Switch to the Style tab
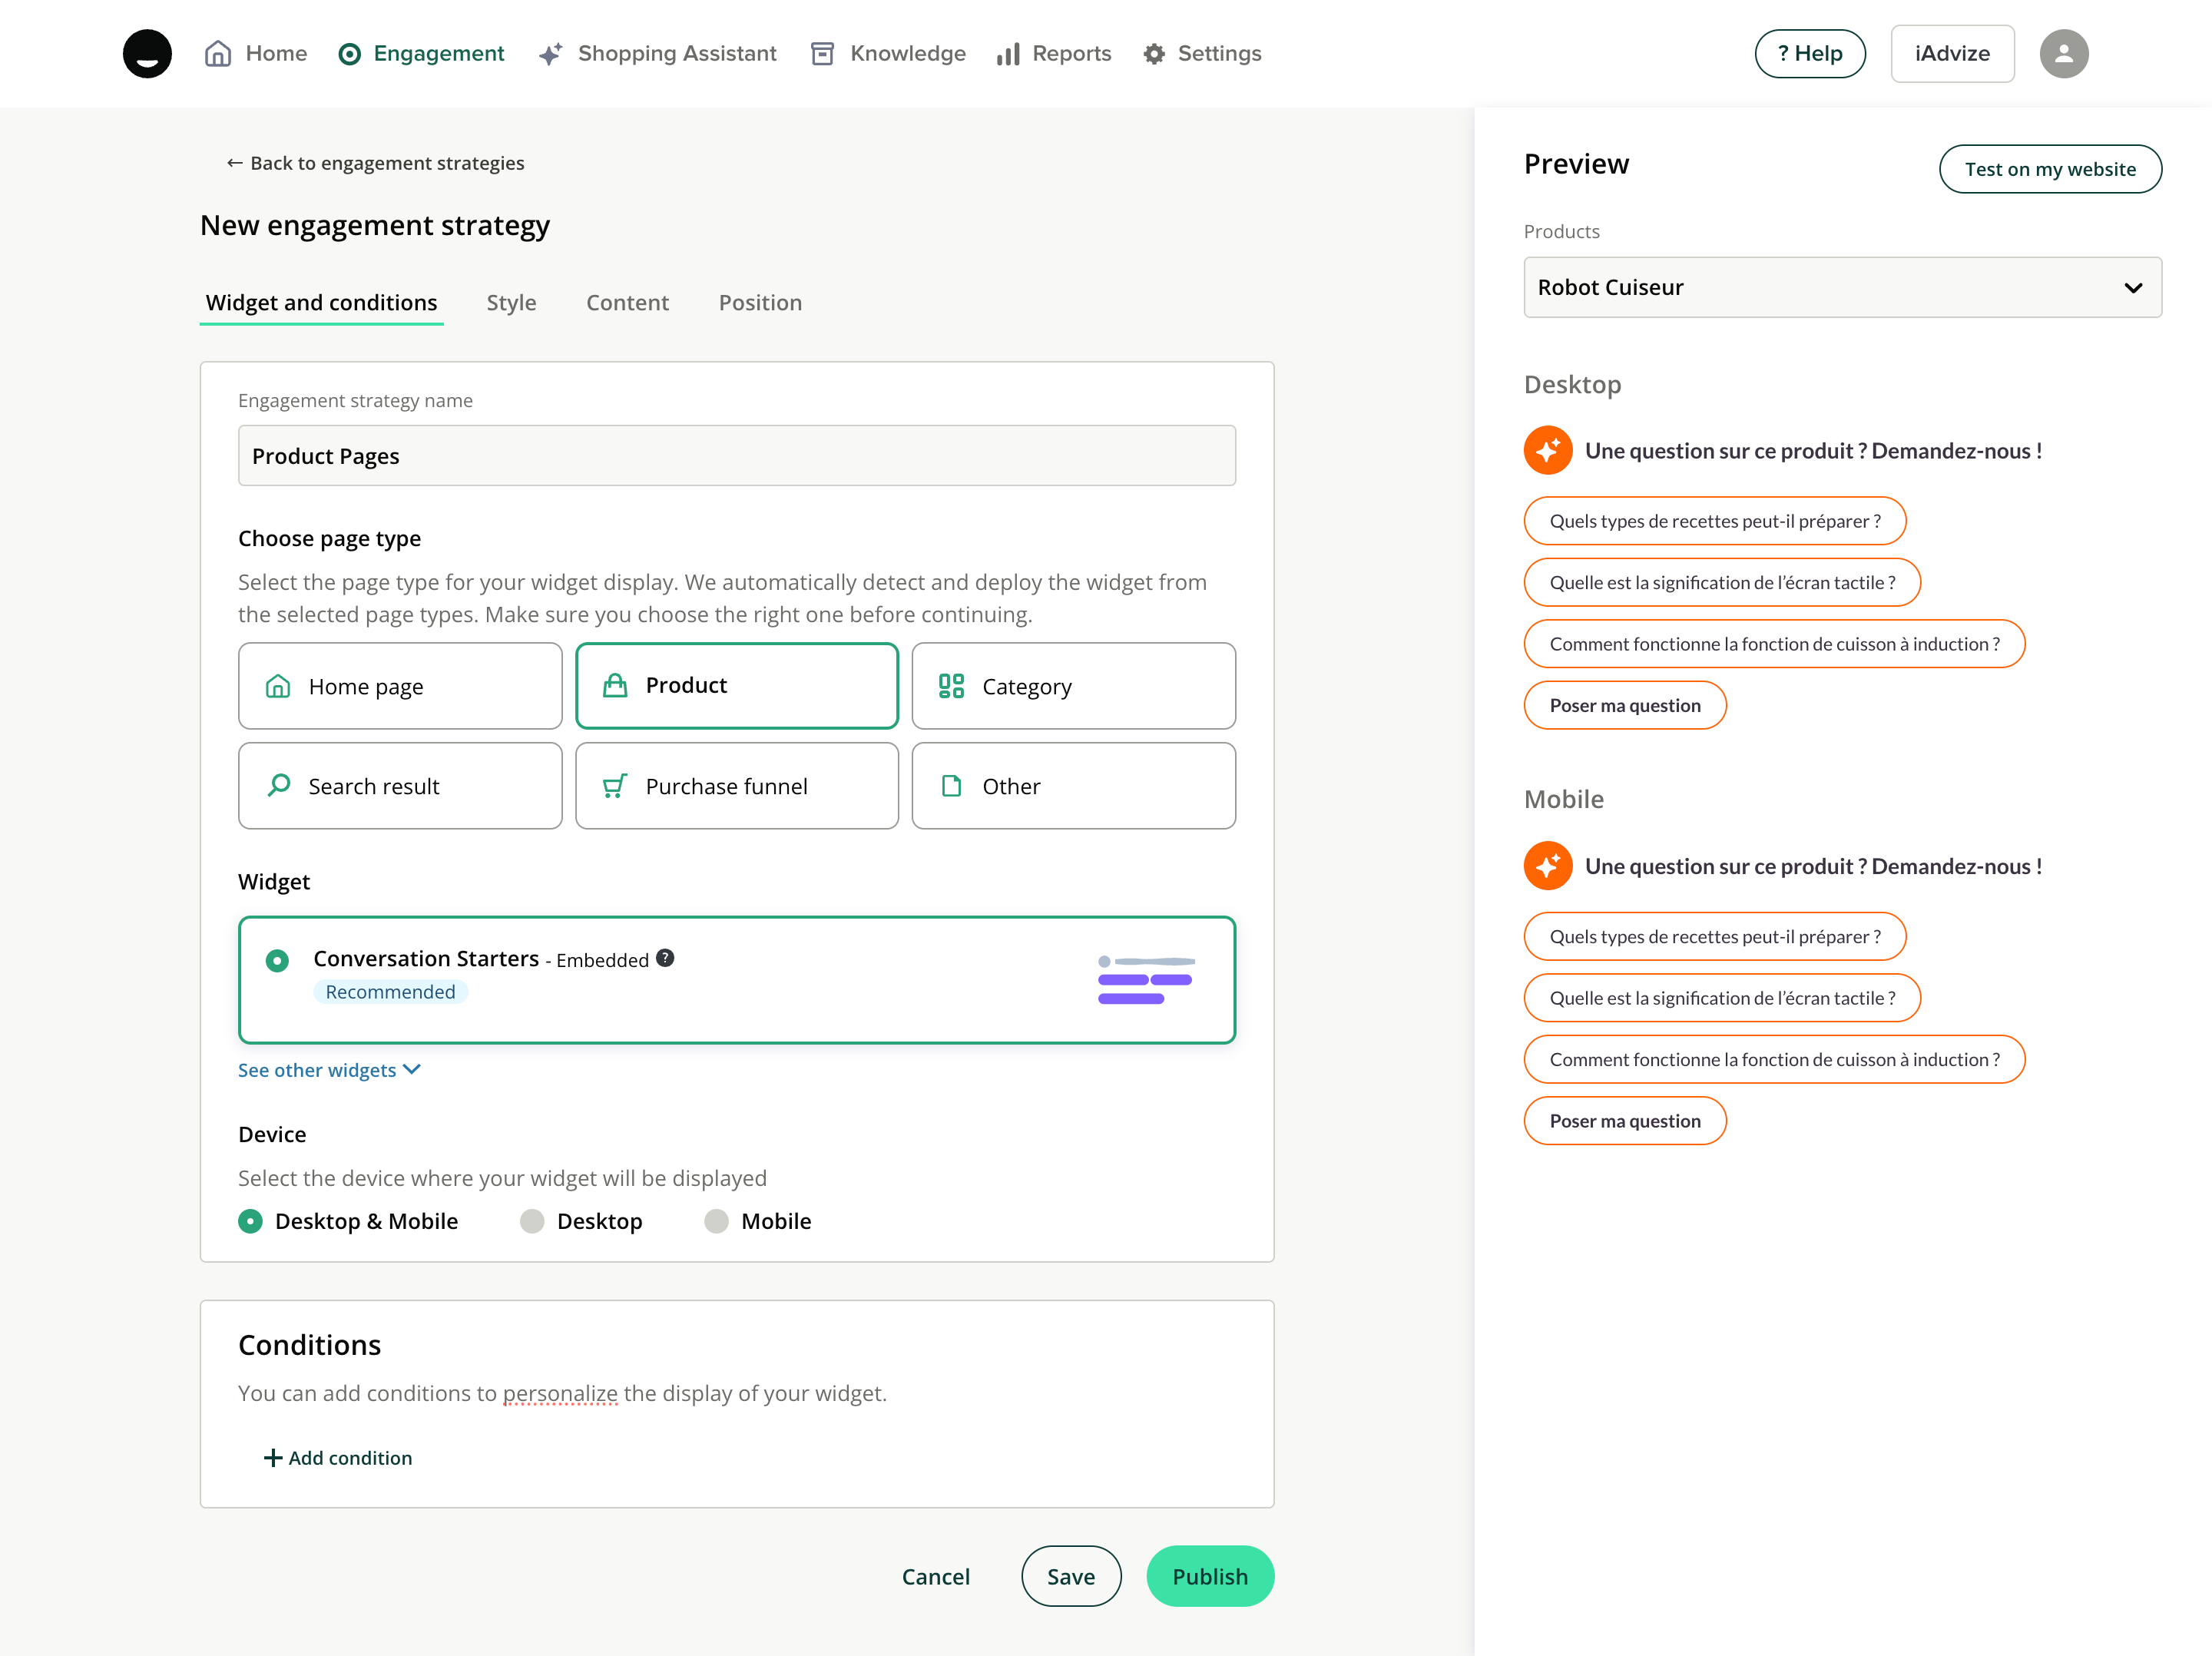This screenshot has height=1656, width=2212. (x=511, y=303)
